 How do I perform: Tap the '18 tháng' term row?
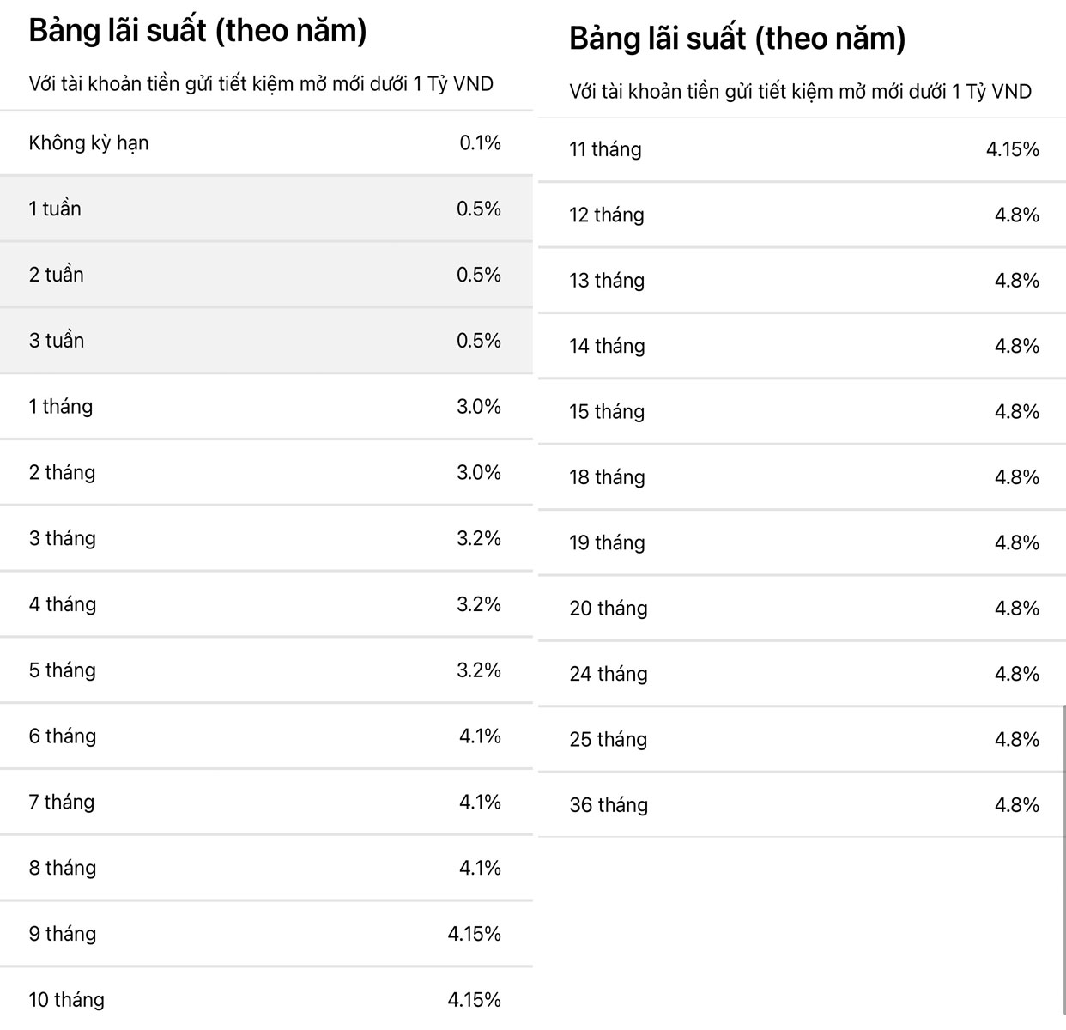803,477
